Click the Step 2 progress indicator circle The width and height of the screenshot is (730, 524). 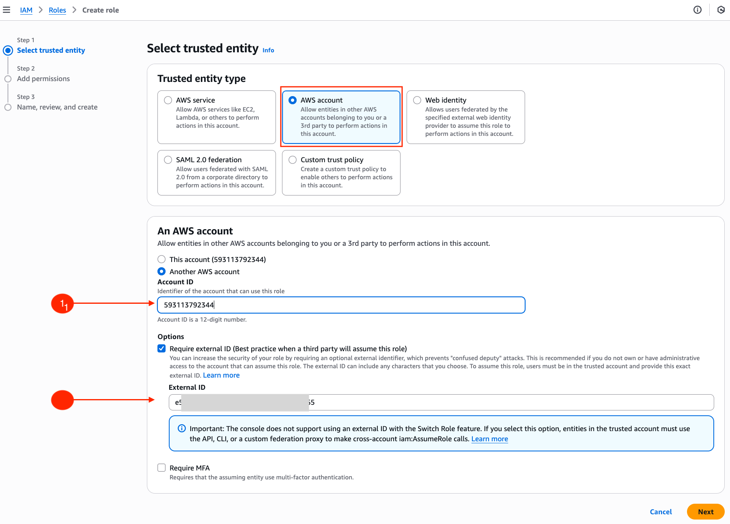[8, 79]
